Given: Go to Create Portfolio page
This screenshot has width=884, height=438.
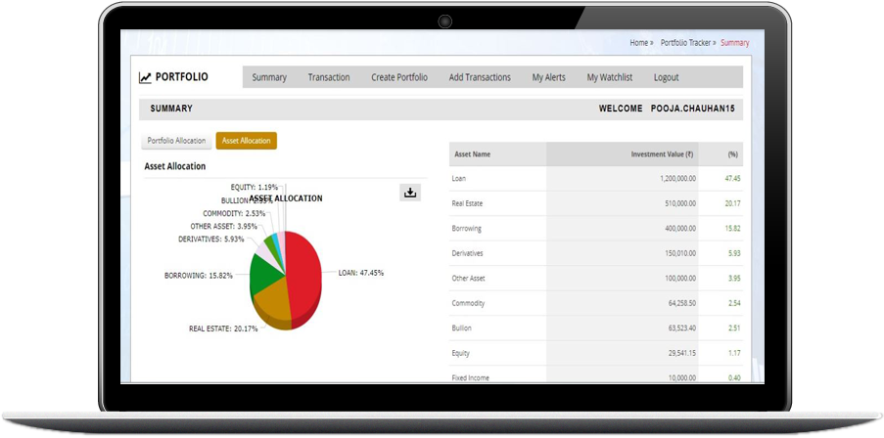Looking at the screenshot, I should coord(398,77).
